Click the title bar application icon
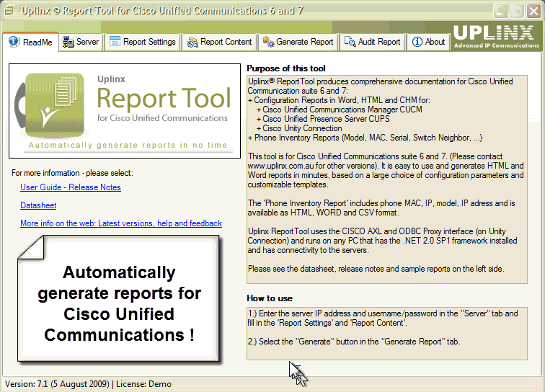Screen dimensions: 545x392 pyautogui.click(x=9, y=11)
